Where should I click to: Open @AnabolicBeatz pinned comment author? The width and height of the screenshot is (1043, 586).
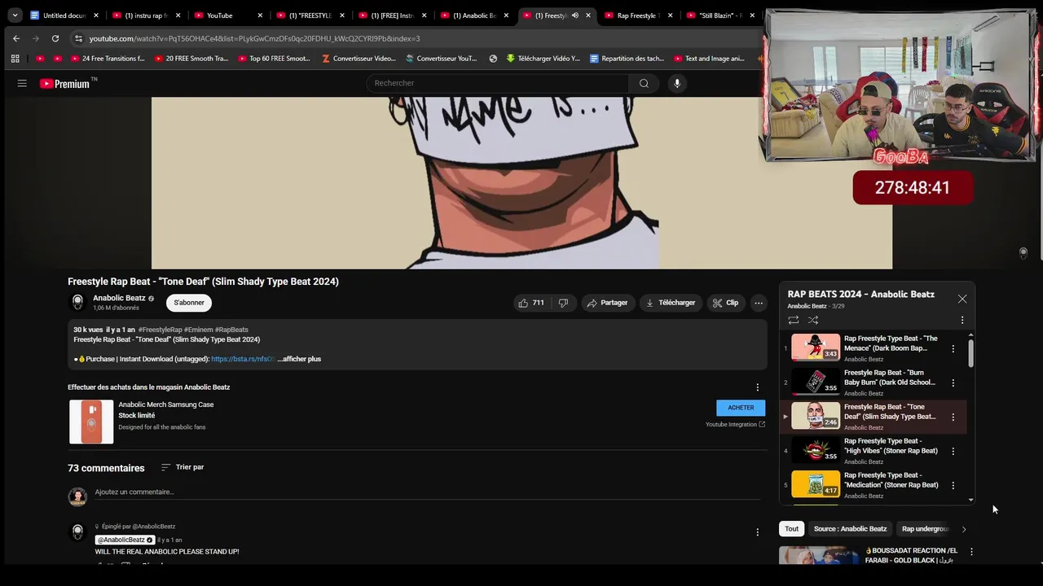coord(125,540)
